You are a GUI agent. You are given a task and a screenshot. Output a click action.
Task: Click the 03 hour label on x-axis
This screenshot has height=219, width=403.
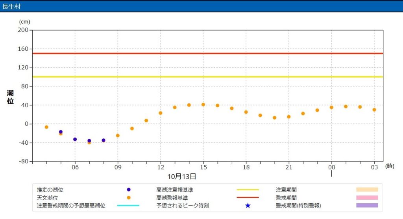374,167
